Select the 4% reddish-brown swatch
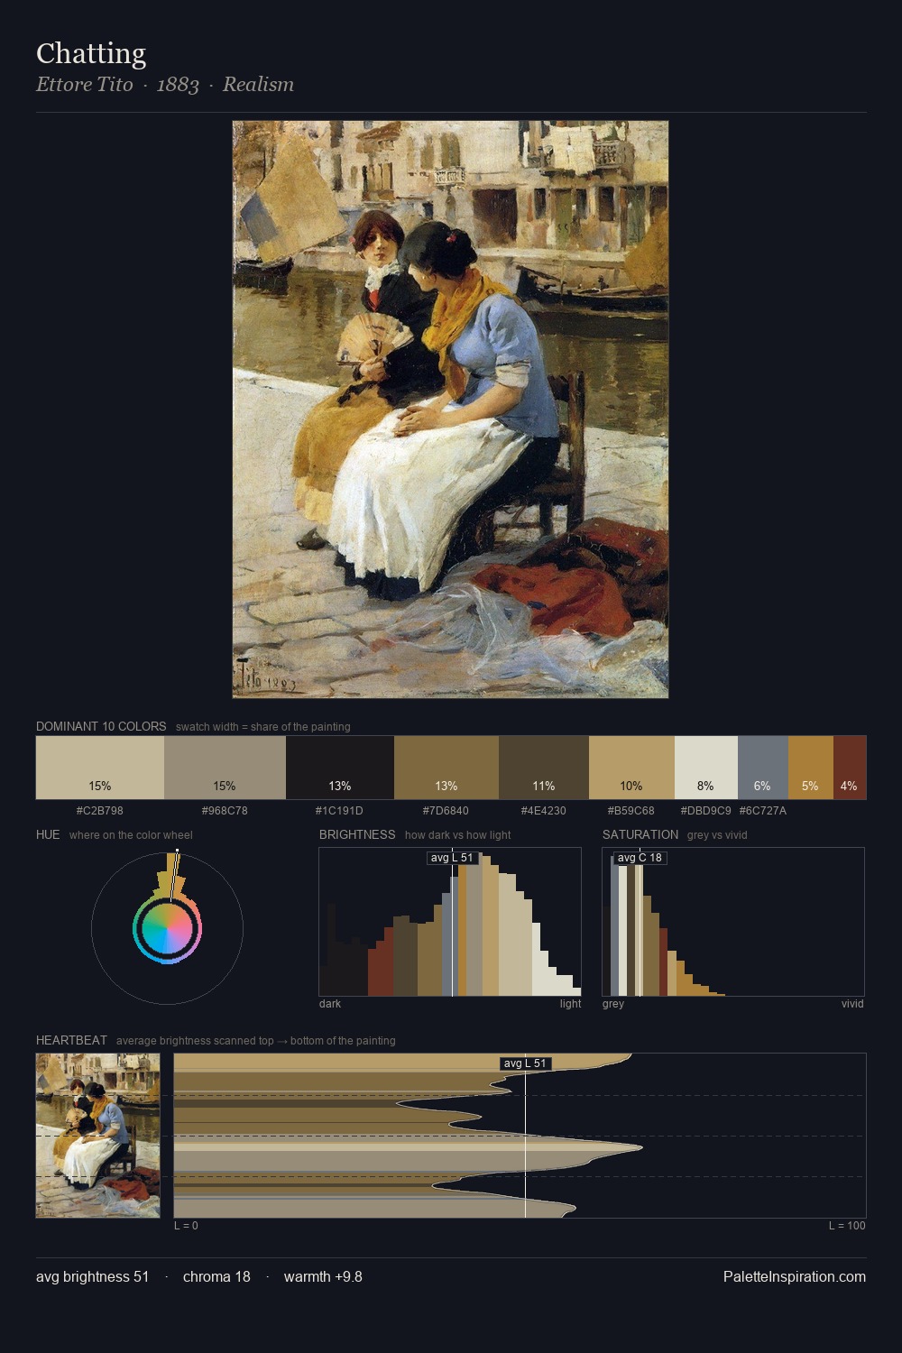The image size is (902, 1353). 850,768
